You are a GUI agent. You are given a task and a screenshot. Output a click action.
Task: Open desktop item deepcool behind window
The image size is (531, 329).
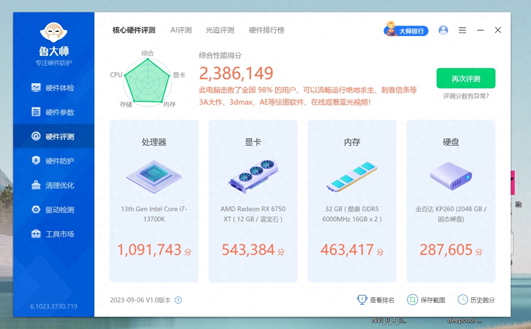[464, 320]
